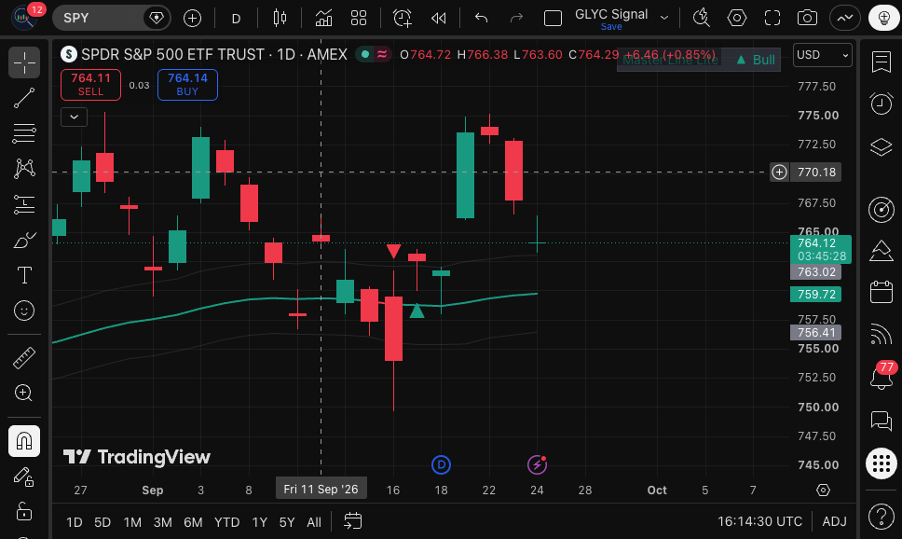Switch range to 3M
This screenshot has width=902, height=539.
point(163,522)
